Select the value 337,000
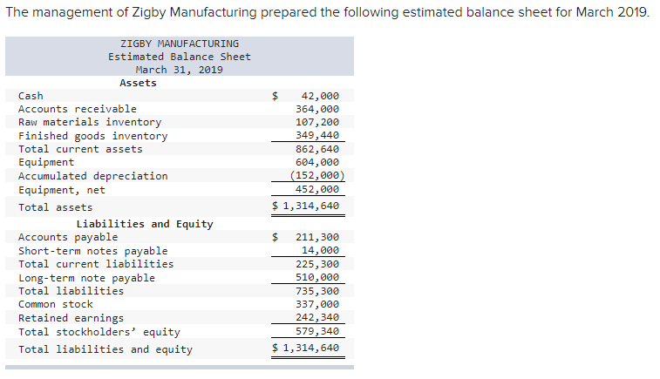The width and height of the screenshot is (660, 379). (317, 304)
